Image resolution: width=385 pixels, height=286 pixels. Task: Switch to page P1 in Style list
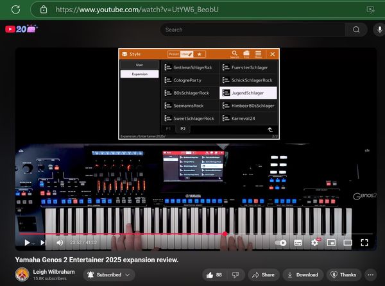point(168,129)
